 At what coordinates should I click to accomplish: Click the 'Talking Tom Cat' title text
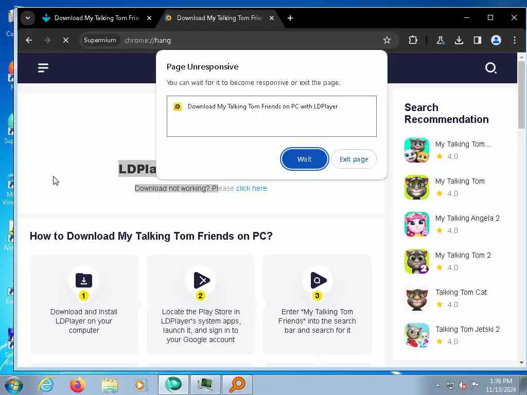tap(461, 292)
